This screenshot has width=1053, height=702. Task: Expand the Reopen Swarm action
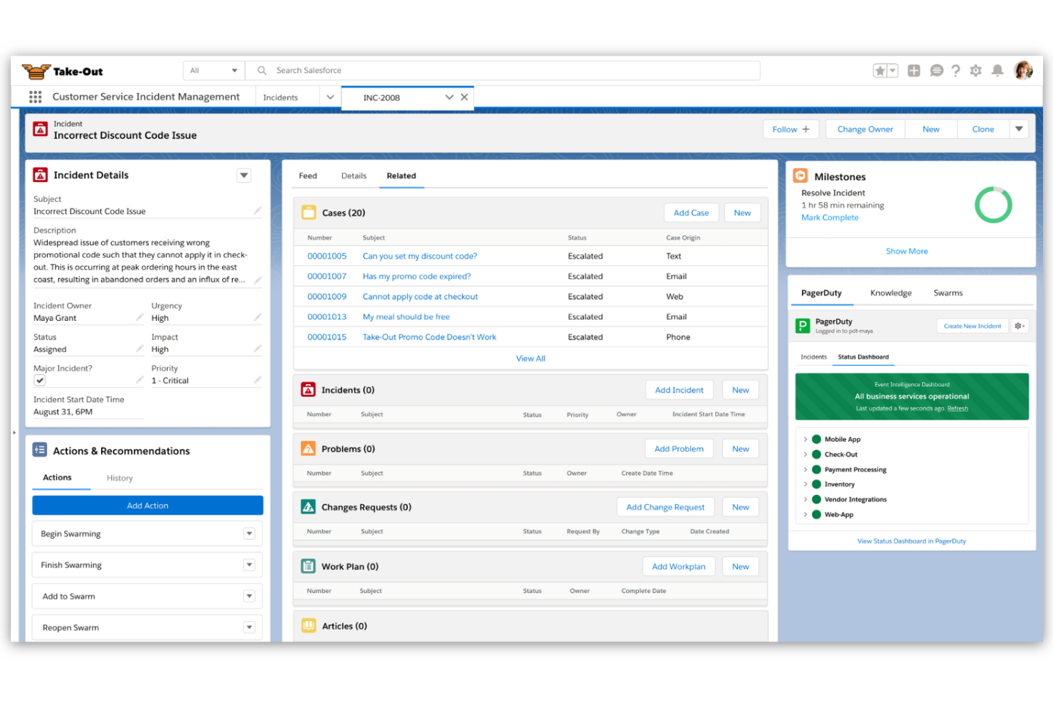(249, 627)
